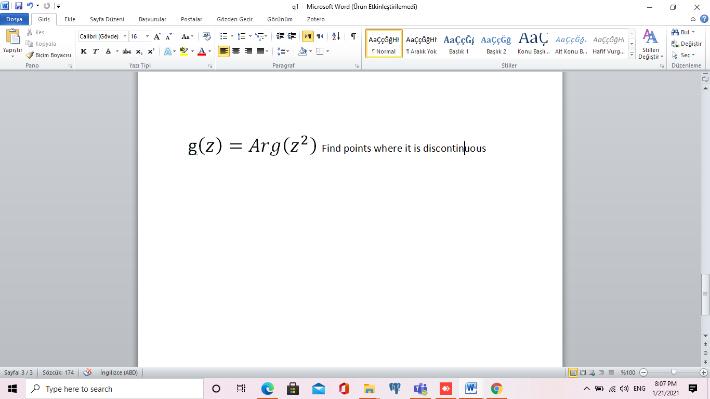This screenshot has height=399, width=710.
Task: Click the zoom out minus button
Action: click(x=643, y=373)
